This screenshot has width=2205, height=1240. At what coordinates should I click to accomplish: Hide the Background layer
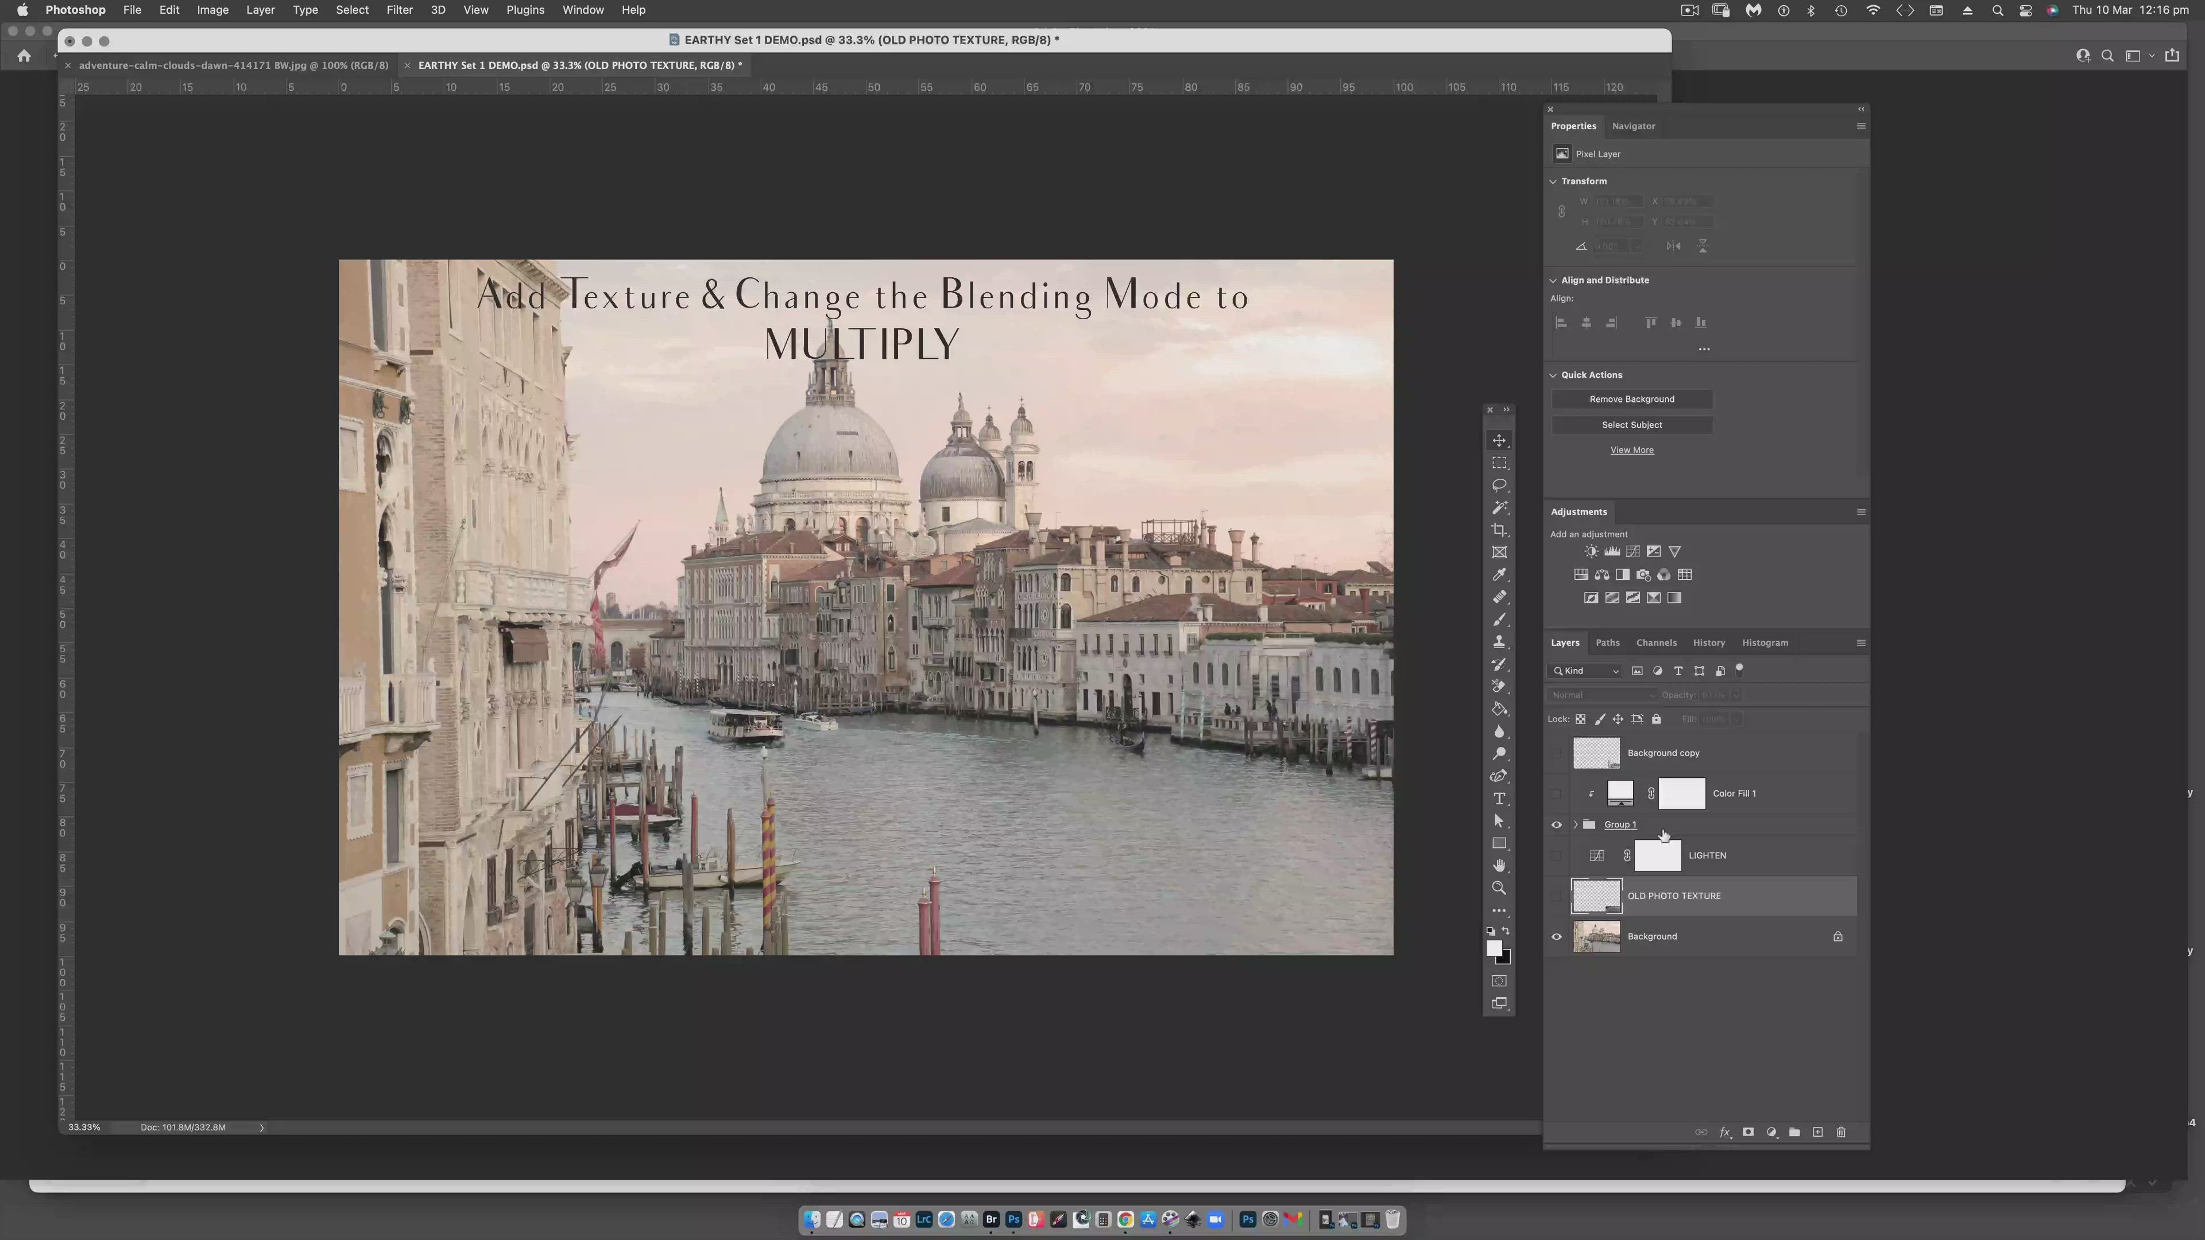pyautogui.click(x=1556, y=937)
